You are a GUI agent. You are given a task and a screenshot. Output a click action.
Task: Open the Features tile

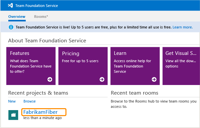coord(31,66)
